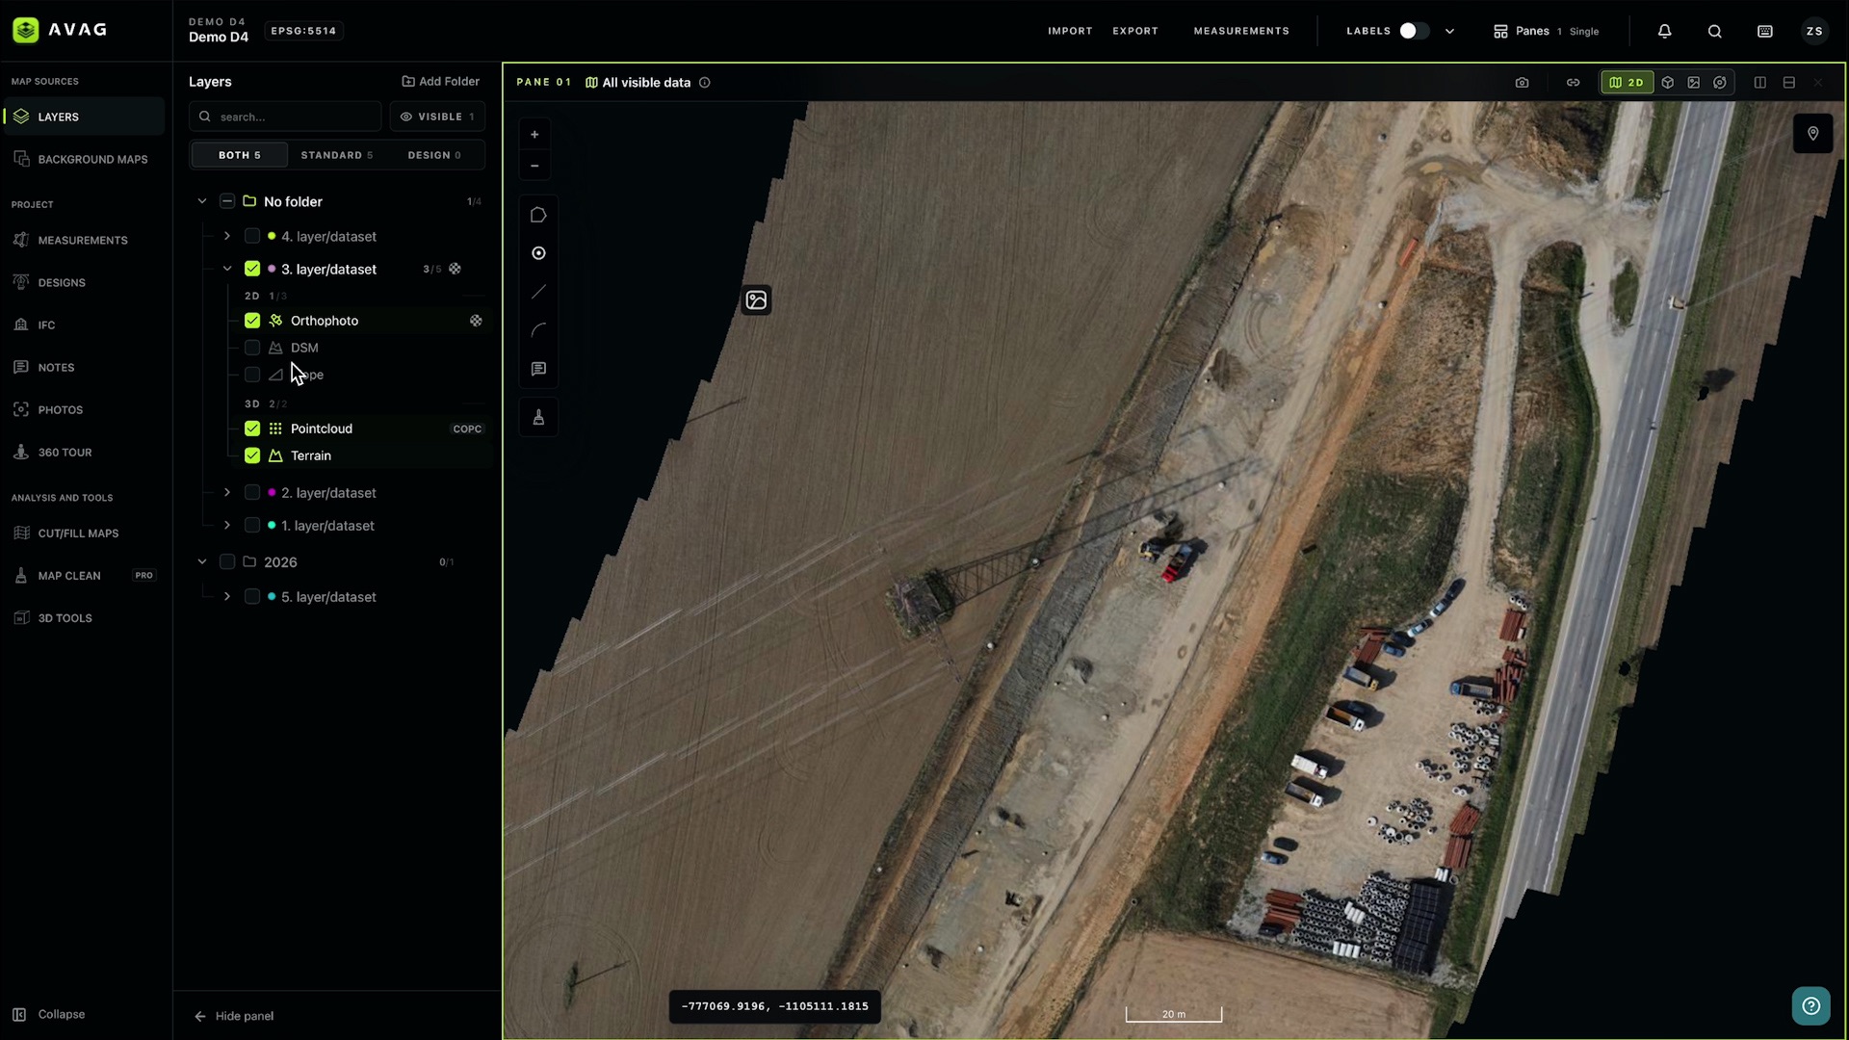Split pane vertically icon
The image size is (1849, 1040).
click(1759, 83)
